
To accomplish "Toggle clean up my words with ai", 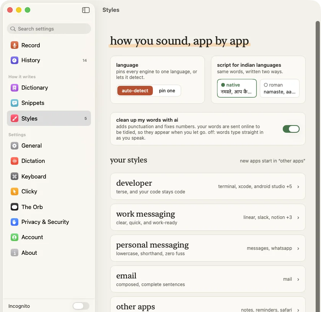I will click(x=291, y=129).
